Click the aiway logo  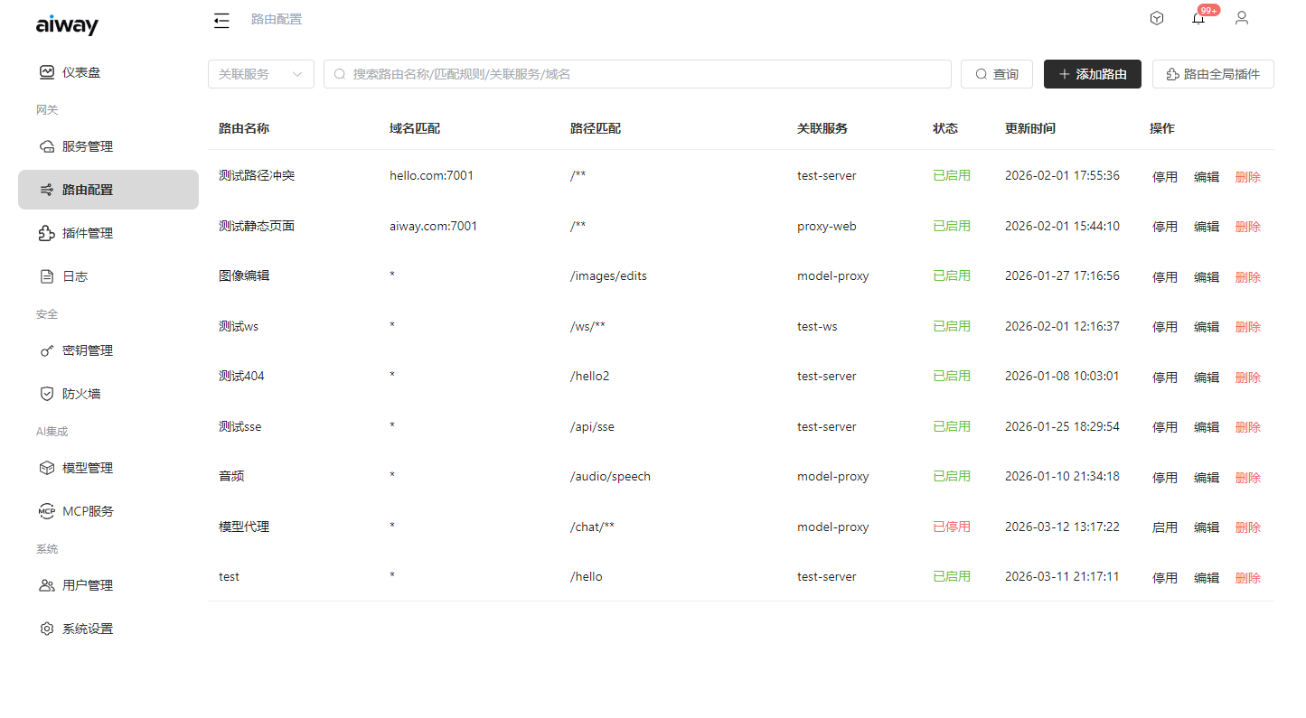coord(67,25)
